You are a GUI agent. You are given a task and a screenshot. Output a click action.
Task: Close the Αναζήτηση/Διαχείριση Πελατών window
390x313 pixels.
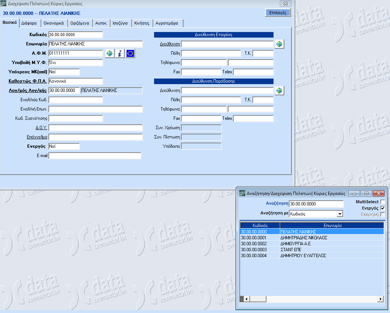[378, 193]
